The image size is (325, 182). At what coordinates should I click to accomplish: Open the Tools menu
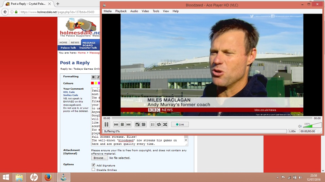pos(156,11)
